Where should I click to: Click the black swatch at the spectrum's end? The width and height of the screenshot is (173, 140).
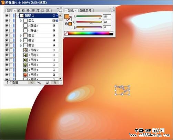tap(111, 34)
